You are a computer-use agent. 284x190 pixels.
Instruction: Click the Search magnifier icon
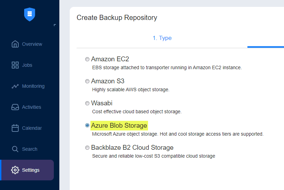point(15,149)
